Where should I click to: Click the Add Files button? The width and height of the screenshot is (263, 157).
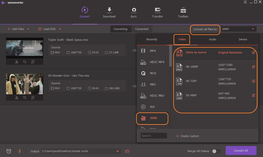click(15, 29)
